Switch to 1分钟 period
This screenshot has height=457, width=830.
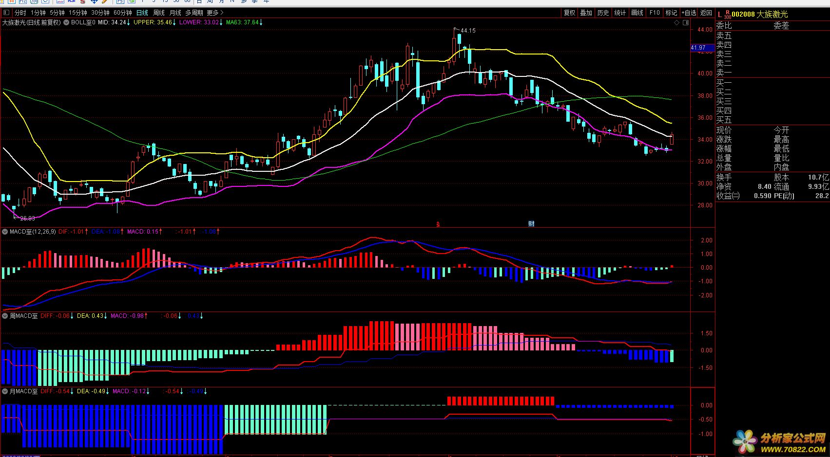coord(38,13)
